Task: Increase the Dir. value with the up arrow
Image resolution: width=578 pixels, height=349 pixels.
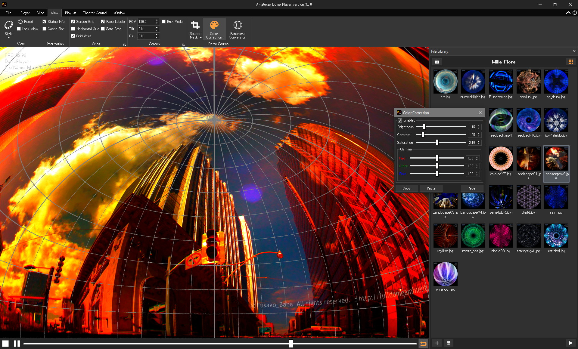Action: tap(157, 35)
